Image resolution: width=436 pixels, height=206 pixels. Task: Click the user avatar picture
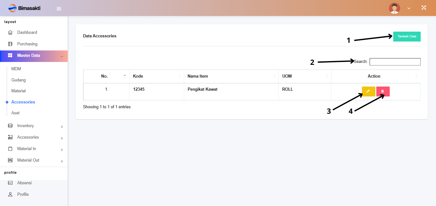394,8
